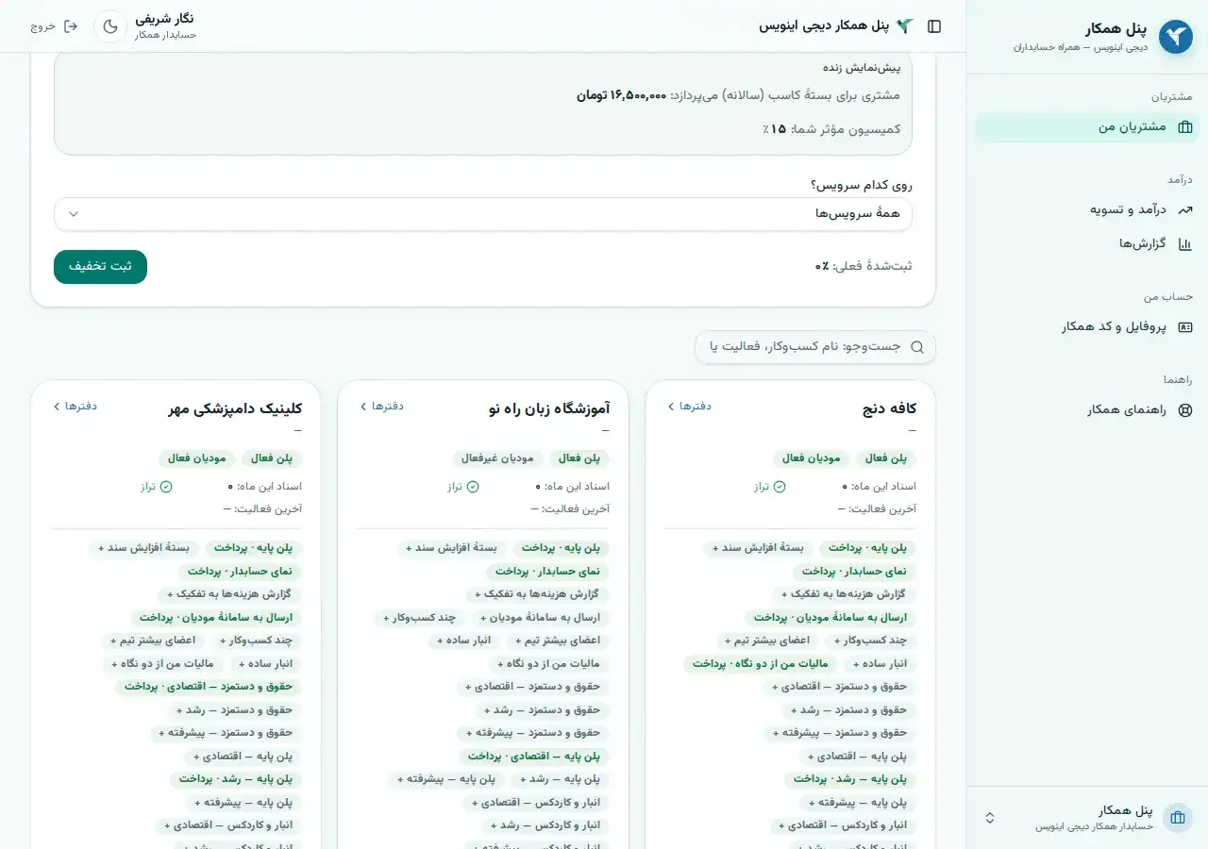Click the ثبت تخفیف button
This screenshot has width=1208, height=849.
click(x=100, y=267)
